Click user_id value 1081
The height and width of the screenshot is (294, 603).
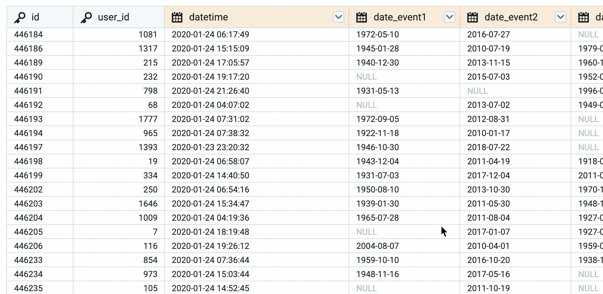[x=148, y=35]
